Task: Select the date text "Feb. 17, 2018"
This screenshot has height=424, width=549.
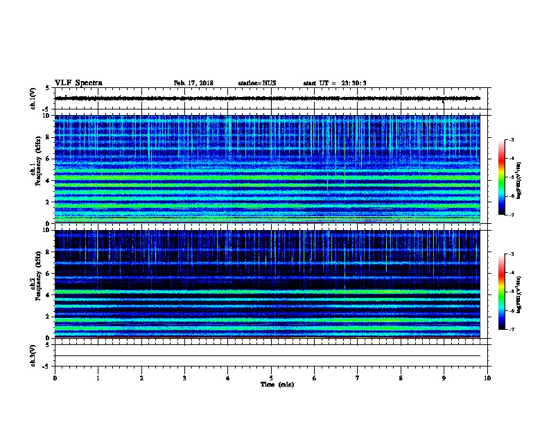Action: click(x=193, y=83)
